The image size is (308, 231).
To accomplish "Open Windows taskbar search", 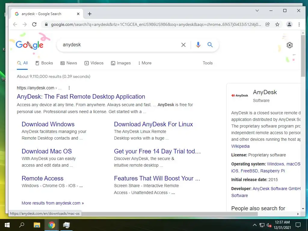I will 22,225.
